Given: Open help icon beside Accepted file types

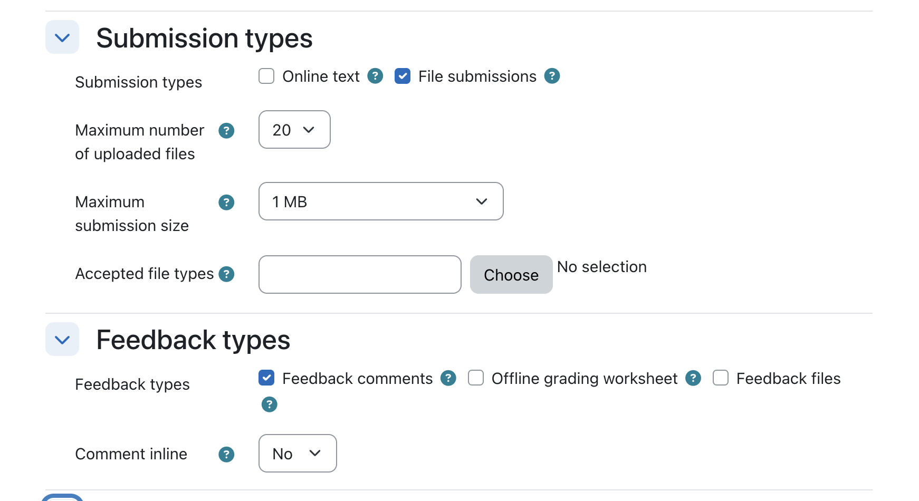Looking at the screenshot, I should click(226, 274).
